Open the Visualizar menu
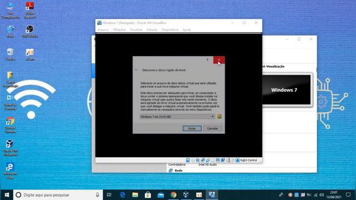The image size is (356, 200). [x=136, y=29]
